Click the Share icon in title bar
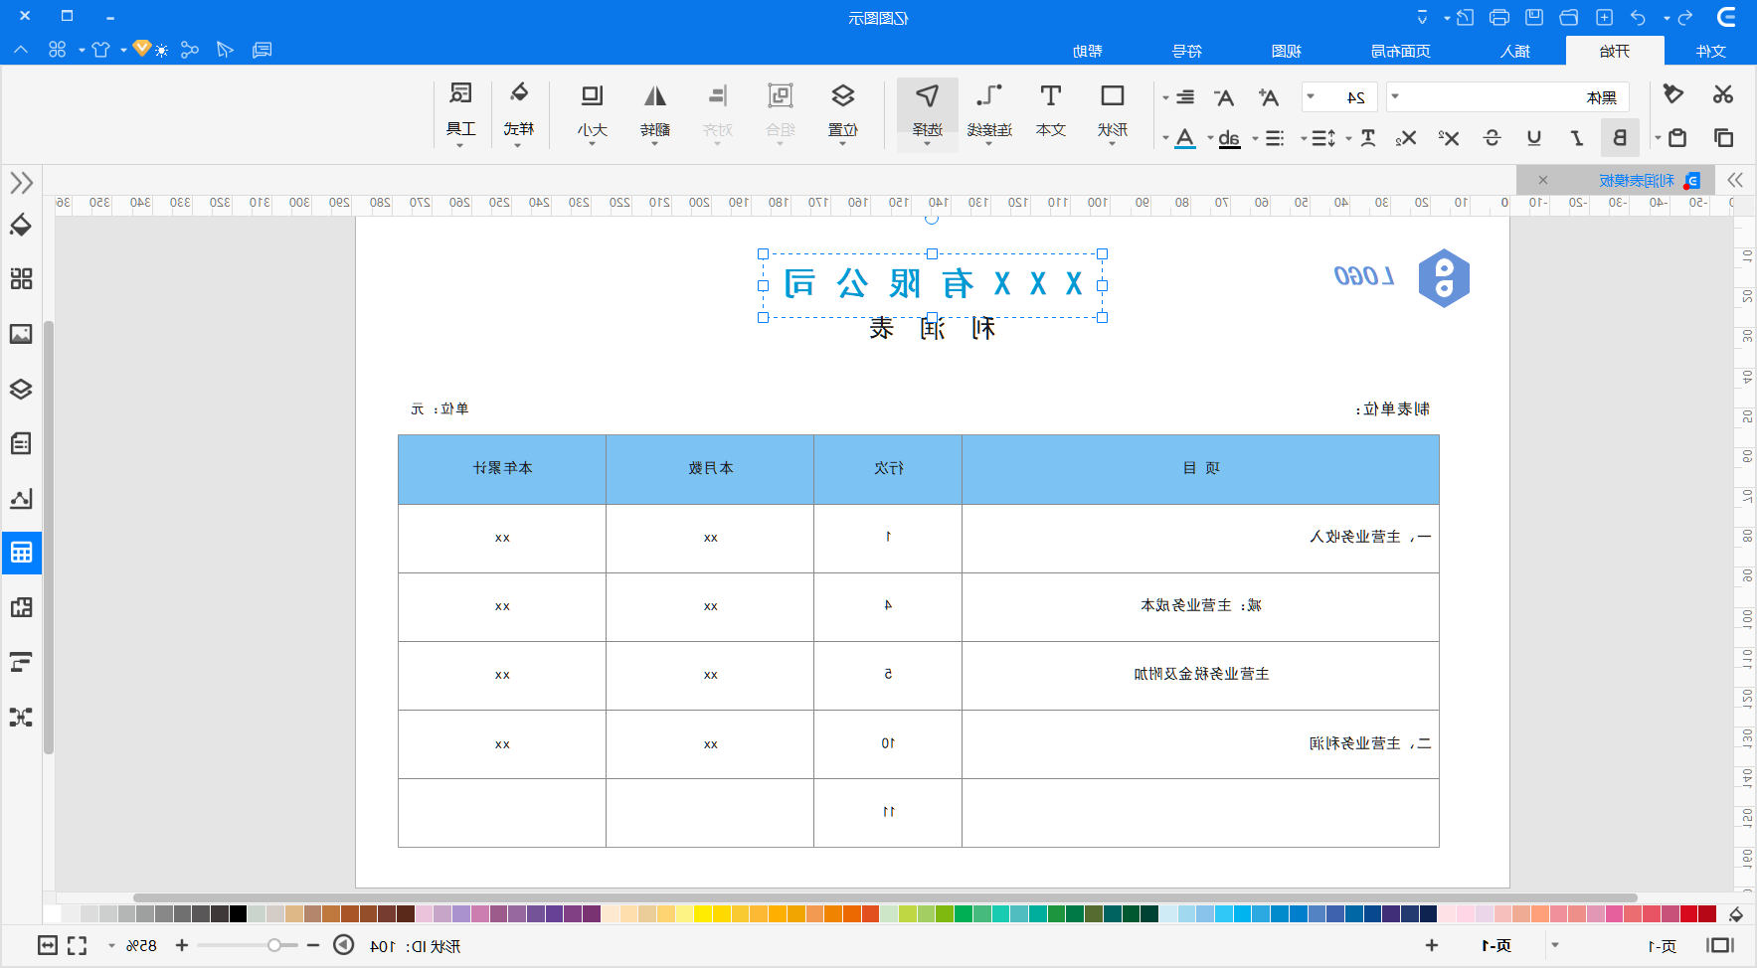1757x968 pixels. pyautogui.click(x=190, y=49)
